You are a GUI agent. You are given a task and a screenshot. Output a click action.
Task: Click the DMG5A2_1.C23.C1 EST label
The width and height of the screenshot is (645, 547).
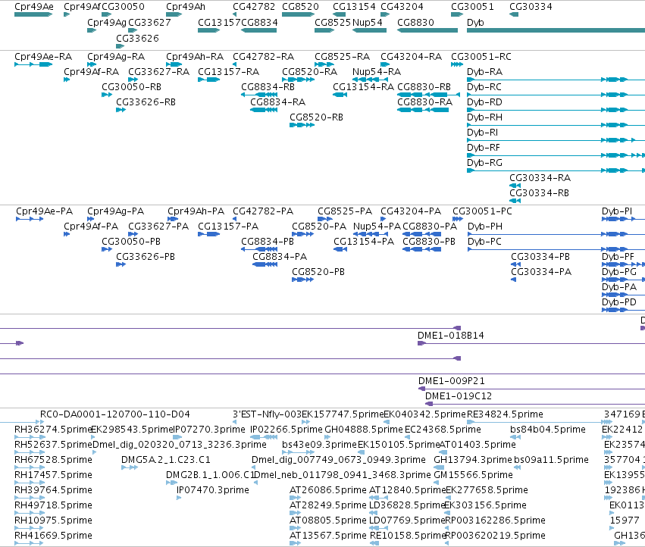click(165, 459)
